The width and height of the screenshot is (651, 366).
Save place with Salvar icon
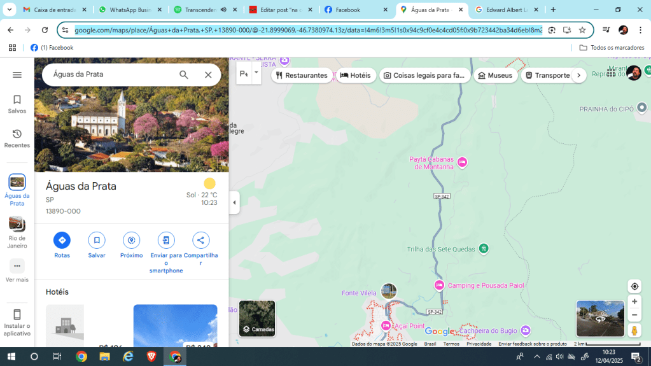pyautogui.click(x=97, y=241)
